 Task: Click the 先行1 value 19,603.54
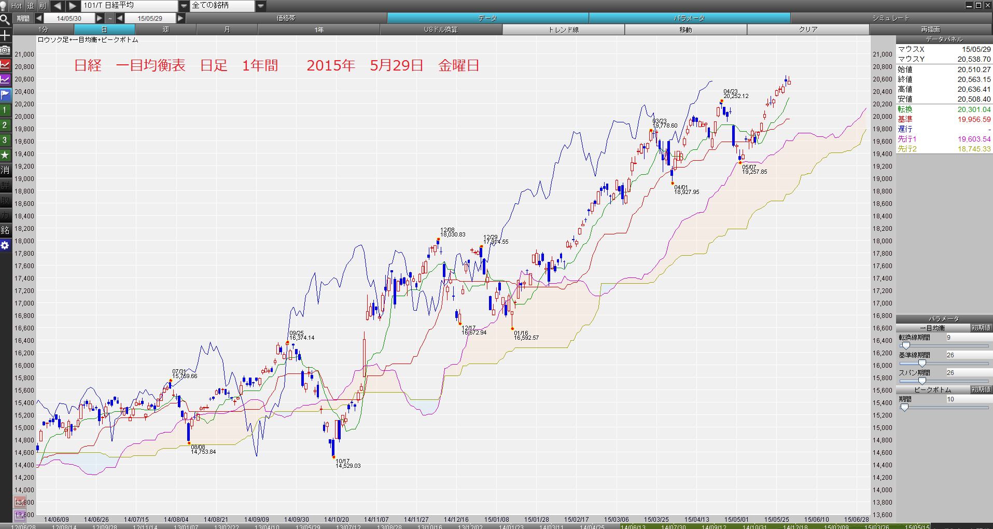pos(974,139)
